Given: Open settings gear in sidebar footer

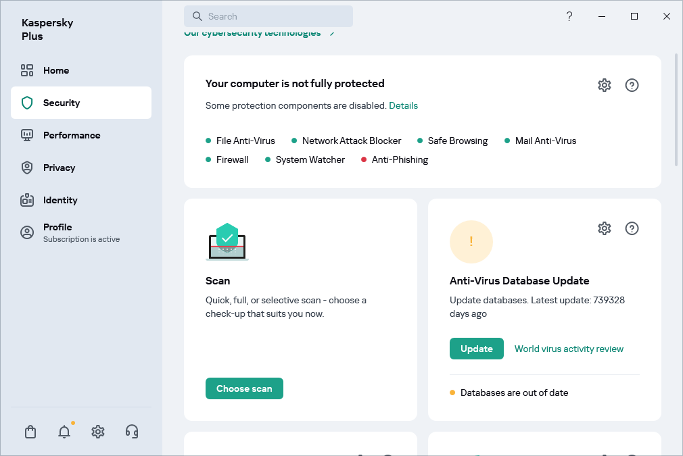Looking at the screenshot, I should coord(98,432).
